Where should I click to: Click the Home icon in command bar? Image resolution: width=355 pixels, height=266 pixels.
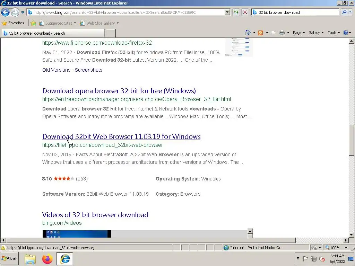pos(248,33)
